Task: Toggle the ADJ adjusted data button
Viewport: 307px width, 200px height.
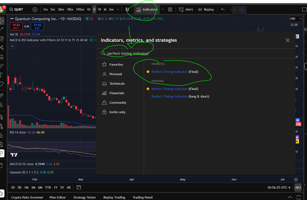Action: 298,188
